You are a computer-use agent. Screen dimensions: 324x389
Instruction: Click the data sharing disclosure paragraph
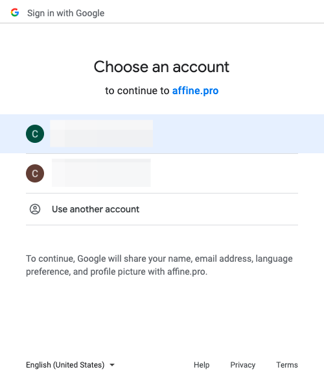159,265
